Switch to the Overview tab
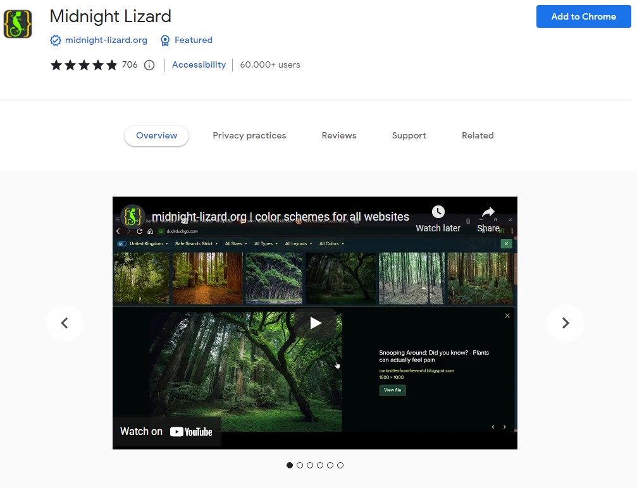The image size is (637, 488). click(x=156, y=136)
